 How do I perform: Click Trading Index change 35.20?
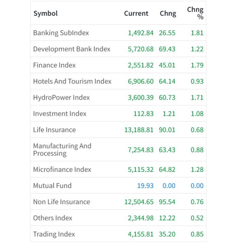pos(167,234)
